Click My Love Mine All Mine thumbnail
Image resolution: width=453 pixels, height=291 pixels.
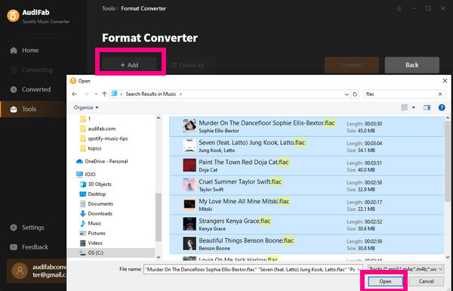(190, 205)
